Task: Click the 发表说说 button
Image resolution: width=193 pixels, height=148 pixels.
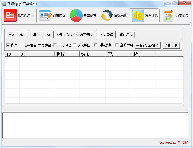Action: [107, 35]
